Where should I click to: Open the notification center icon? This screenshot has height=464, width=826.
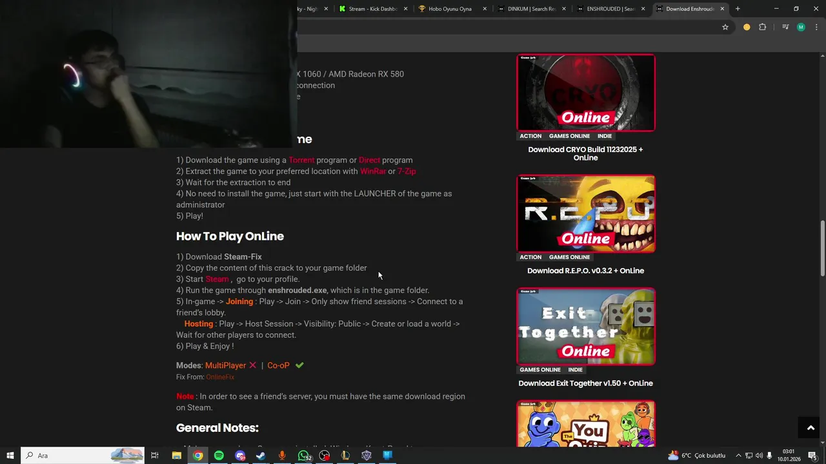(x=812, y=456)
